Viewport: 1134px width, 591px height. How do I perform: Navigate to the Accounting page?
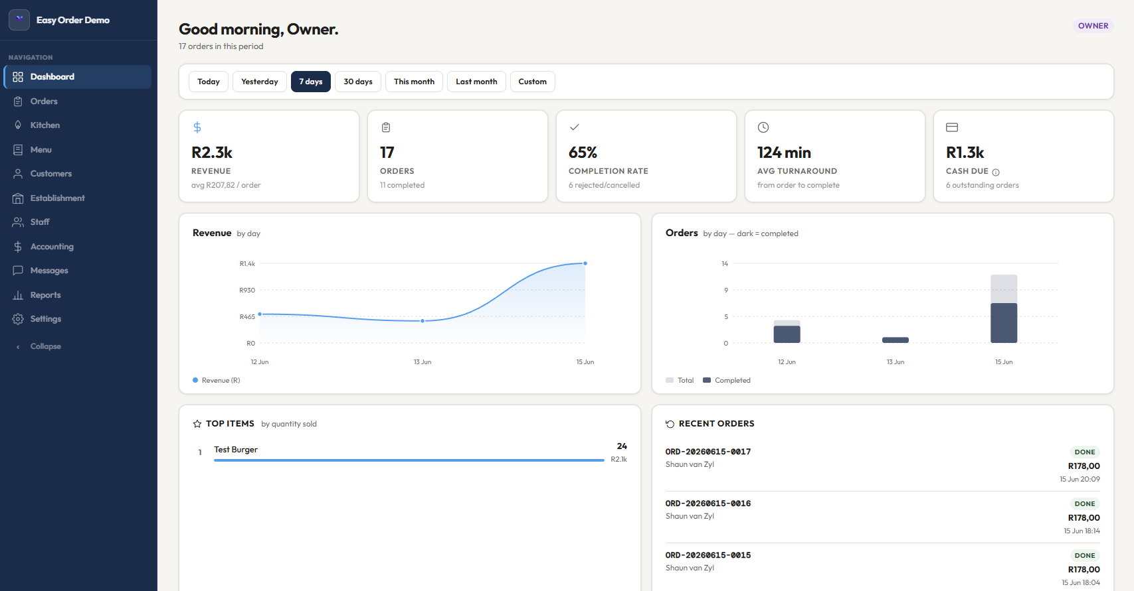pyautogui.click(x=78, y=247)
